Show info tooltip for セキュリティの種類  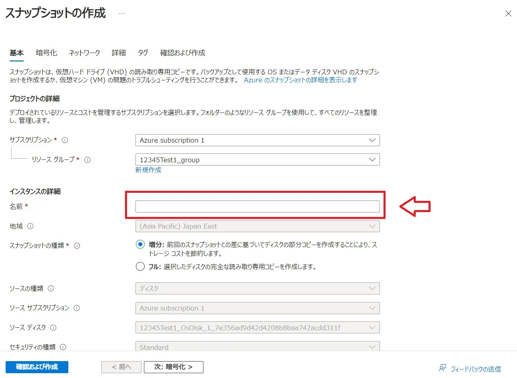click(63, 347)
